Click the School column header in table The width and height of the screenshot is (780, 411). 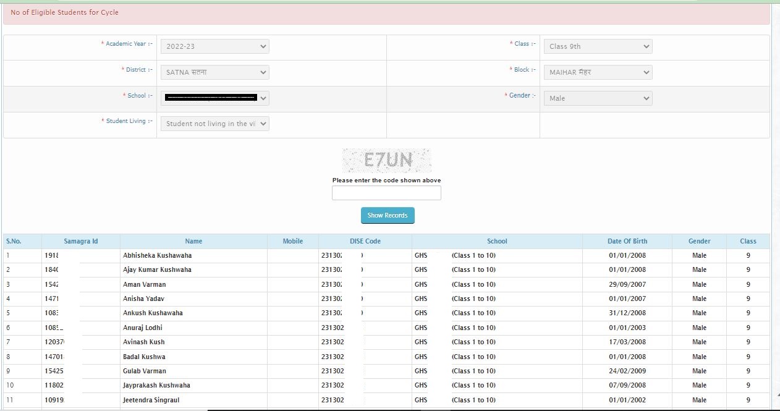click(497, 241)
